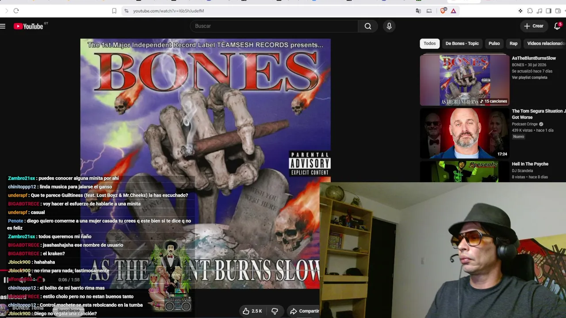Click the '15 canciones' playlist badge
Screen dimensions: 566x318
pos(493,101)
